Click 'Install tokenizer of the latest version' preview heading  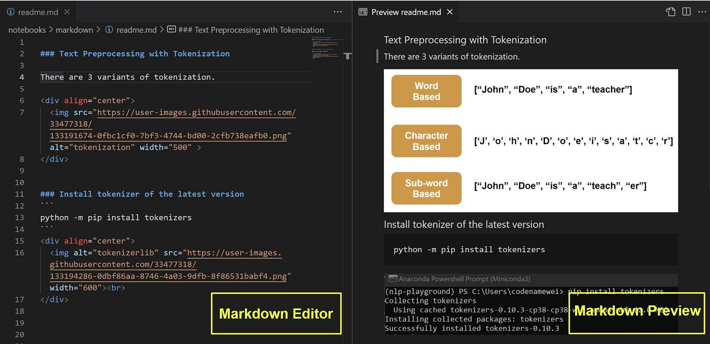point(464,224)
